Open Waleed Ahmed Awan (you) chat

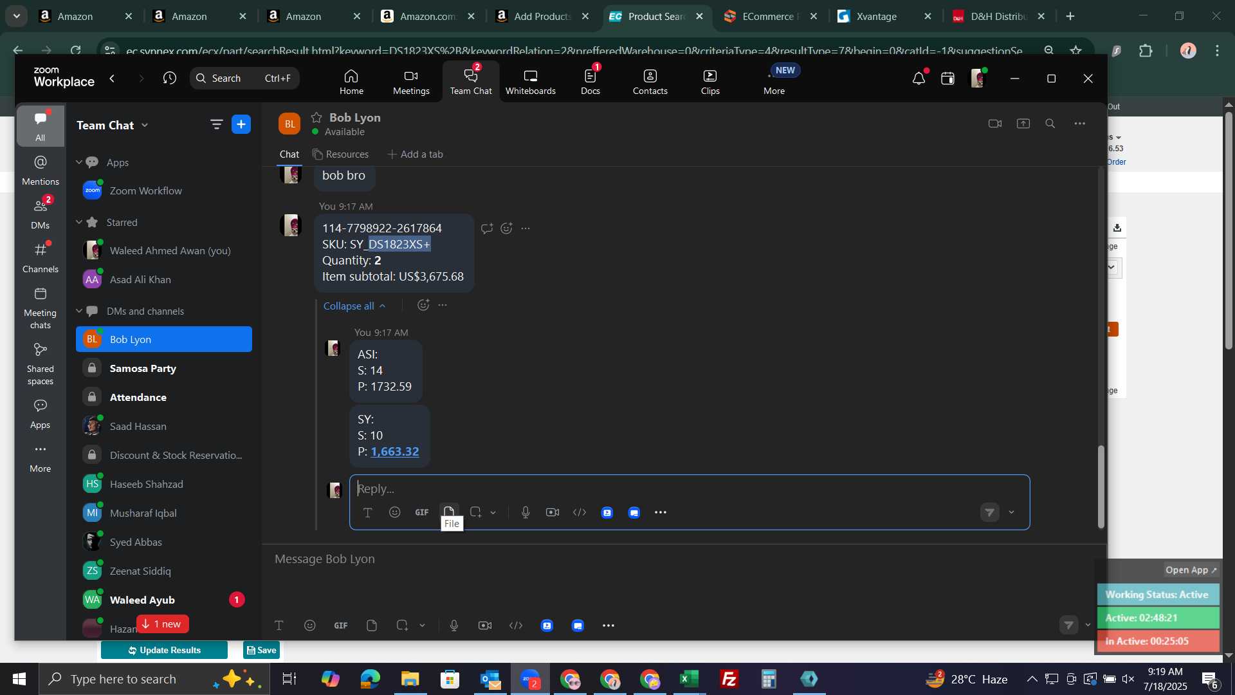tap(164, 250)
